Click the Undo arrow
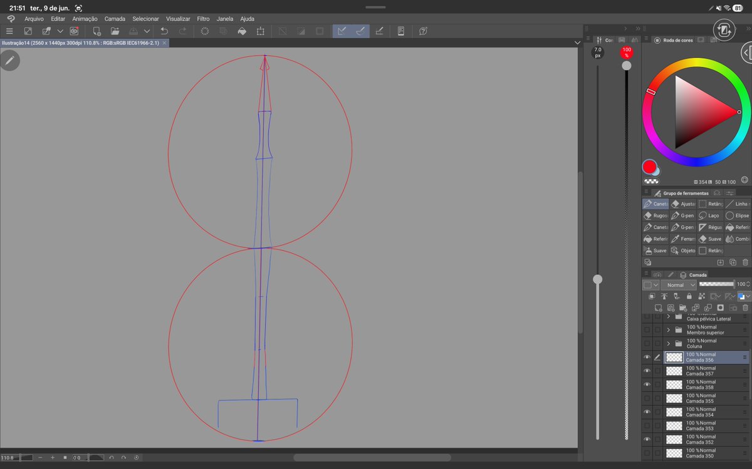The image size is (752, 469). pyautogui.click(x=164, y=31)
